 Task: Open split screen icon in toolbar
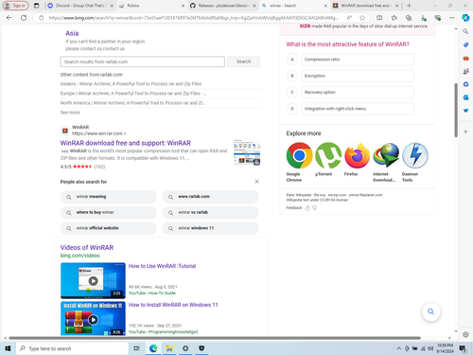pyautogui.click(x=379, y=18)
